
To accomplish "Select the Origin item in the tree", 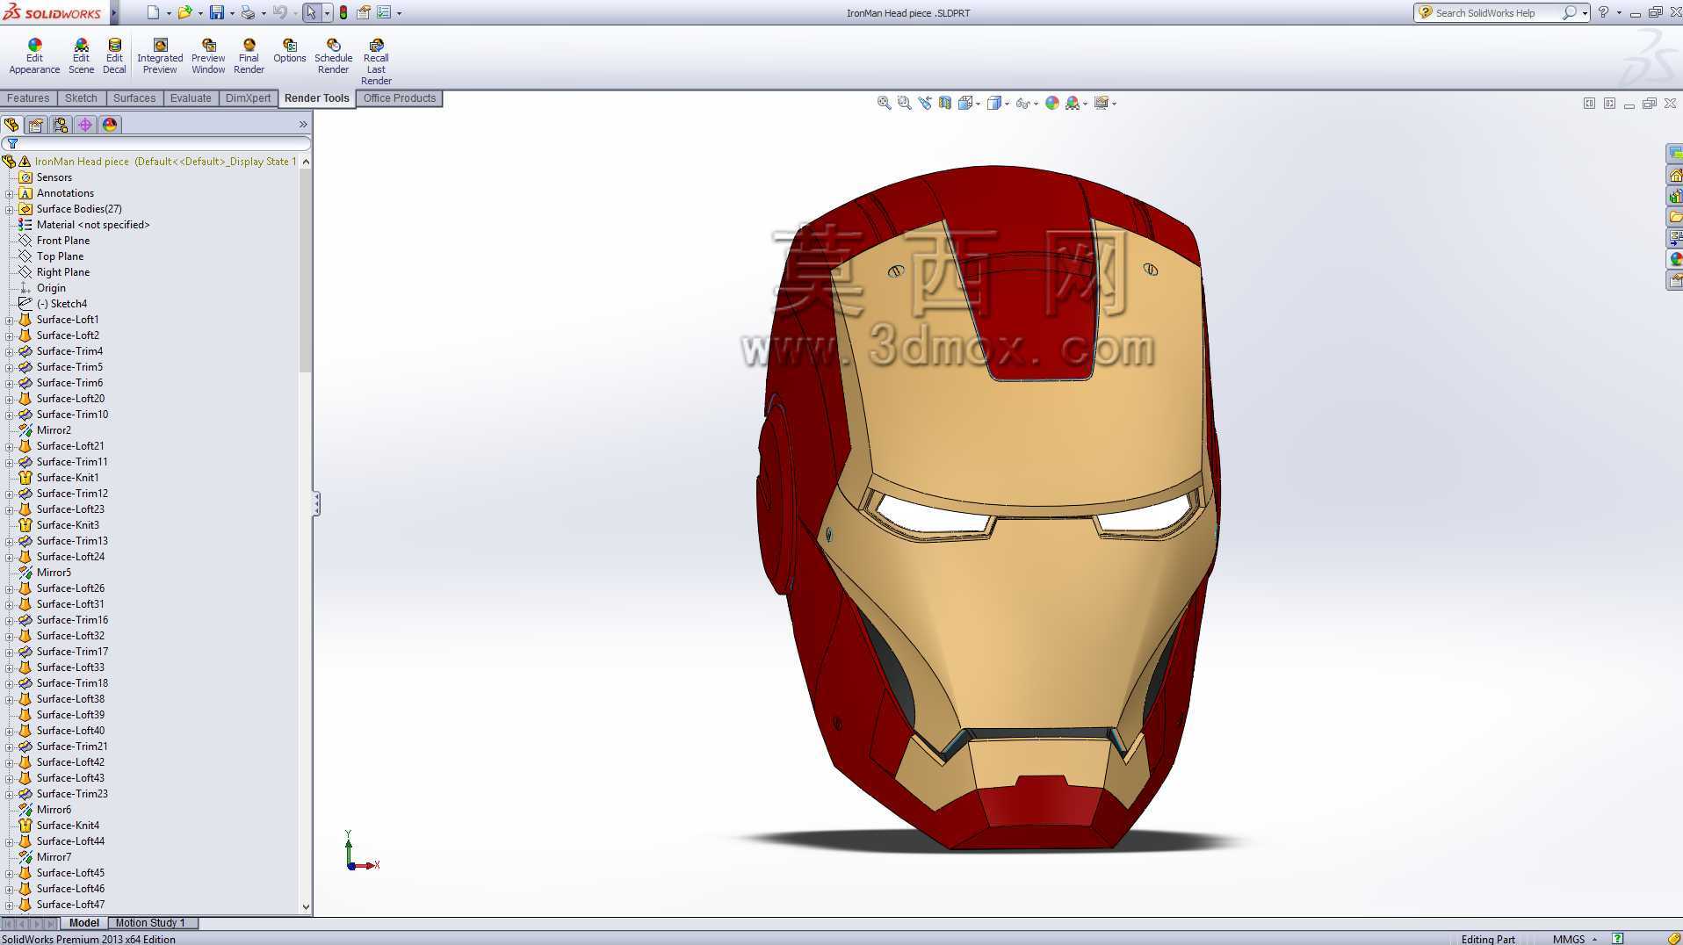I will (51, 288).
